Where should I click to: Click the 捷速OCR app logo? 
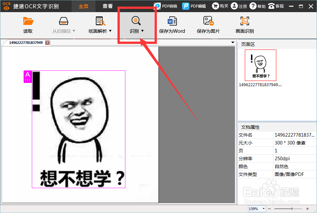(x=7, y=6)
